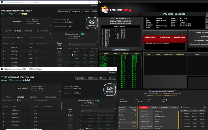Expand tabs chevron in Progressive Knockout window

[x=51, y=33]
